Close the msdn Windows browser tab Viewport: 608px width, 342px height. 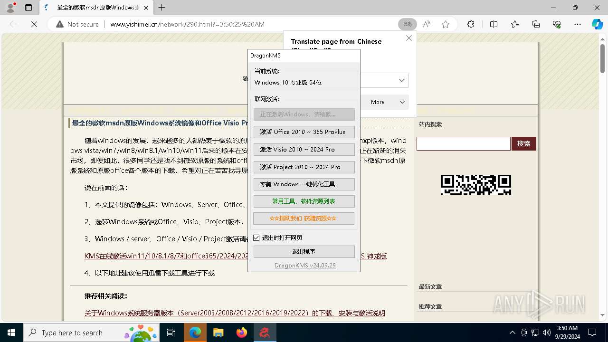[146, 8]
